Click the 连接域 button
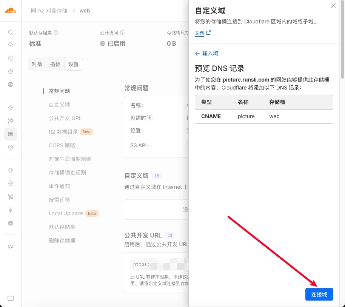The height and width of the screenshot is (307, 345). point(319,295)
